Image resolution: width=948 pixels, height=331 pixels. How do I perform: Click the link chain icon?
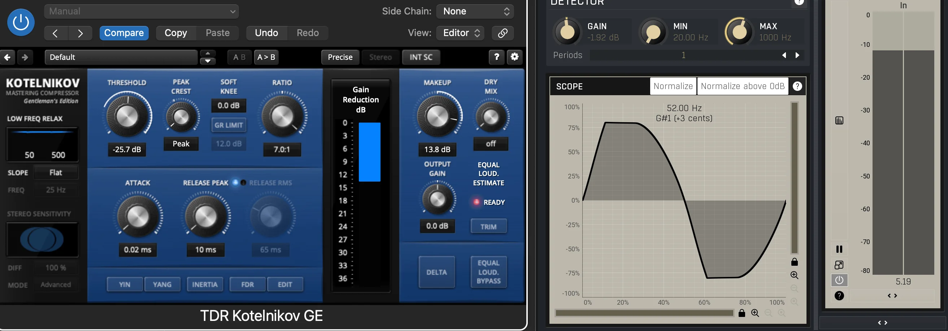pyautogui.click(x=503, y=33)
